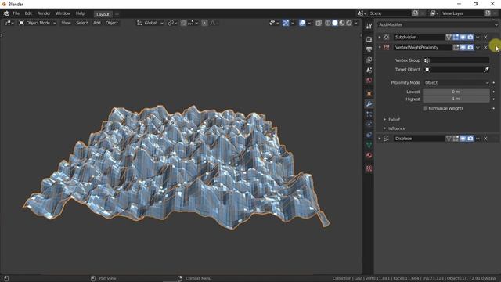The height and width of the screenshot is (282, 501).
Task: Click the new scene icon
Action: coord(415,13)
